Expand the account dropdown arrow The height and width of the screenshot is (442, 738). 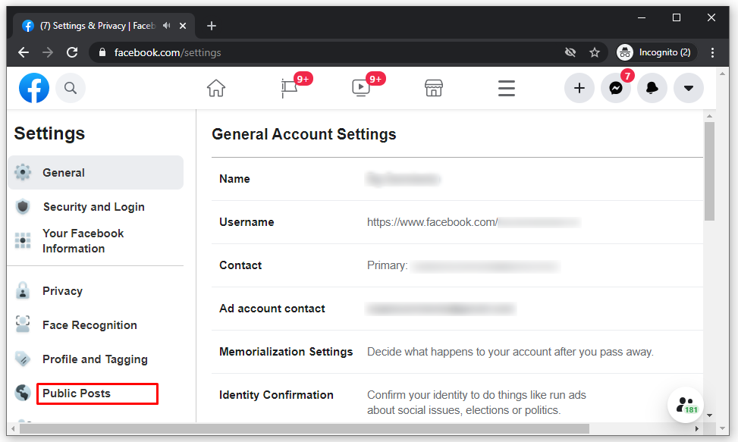pyautogui.click(x=688, y=88)
